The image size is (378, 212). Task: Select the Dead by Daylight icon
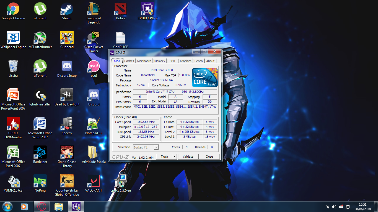(x=67, y=98)
